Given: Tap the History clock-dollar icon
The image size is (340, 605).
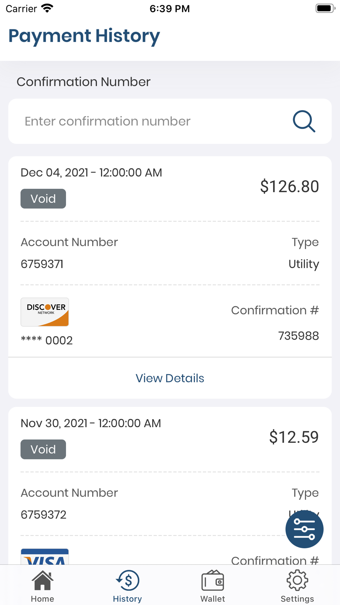Looking at the screenshot, I should pyautogui.click(x=128, y=581).
